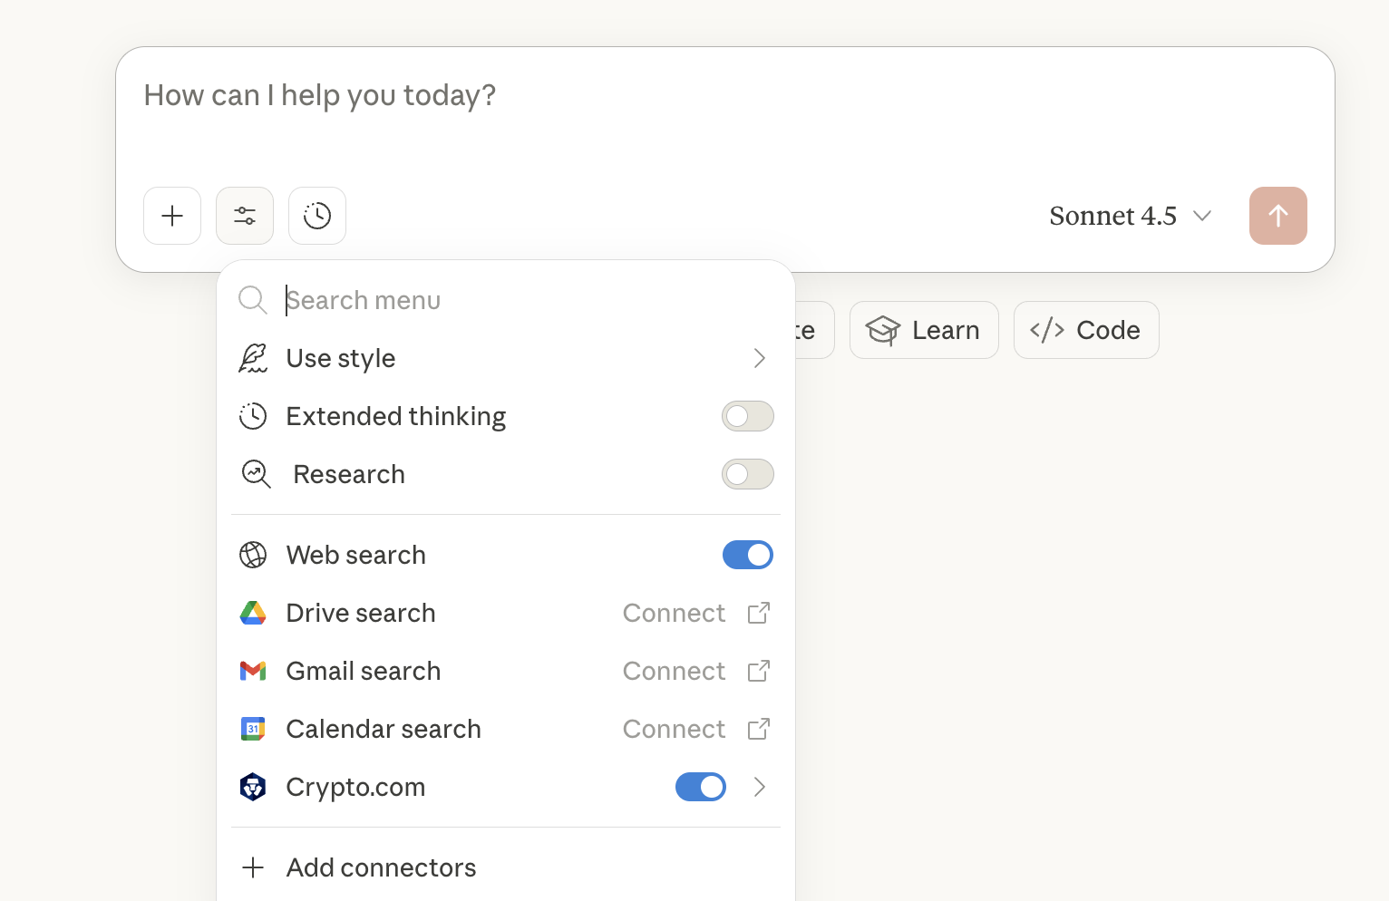Viewport: 1389px width, 901px height.
Task: Click the Crypto.com shield icon
Action: pyautogui.click(x=253, y=787)
